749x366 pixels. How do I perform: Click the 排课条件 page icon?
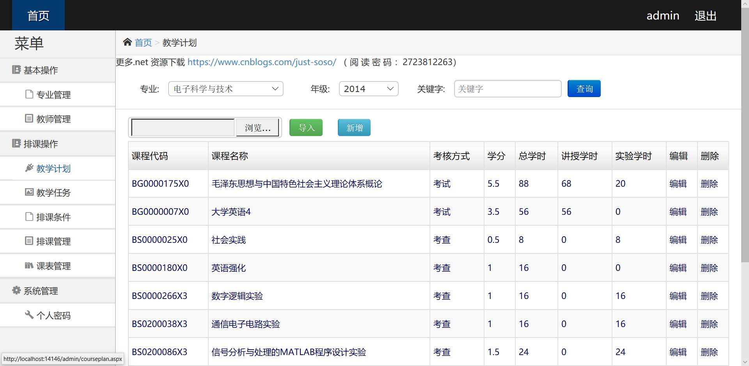pos(29,217)
